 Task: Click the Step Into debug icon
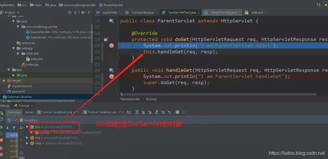(x=143, y=112)
